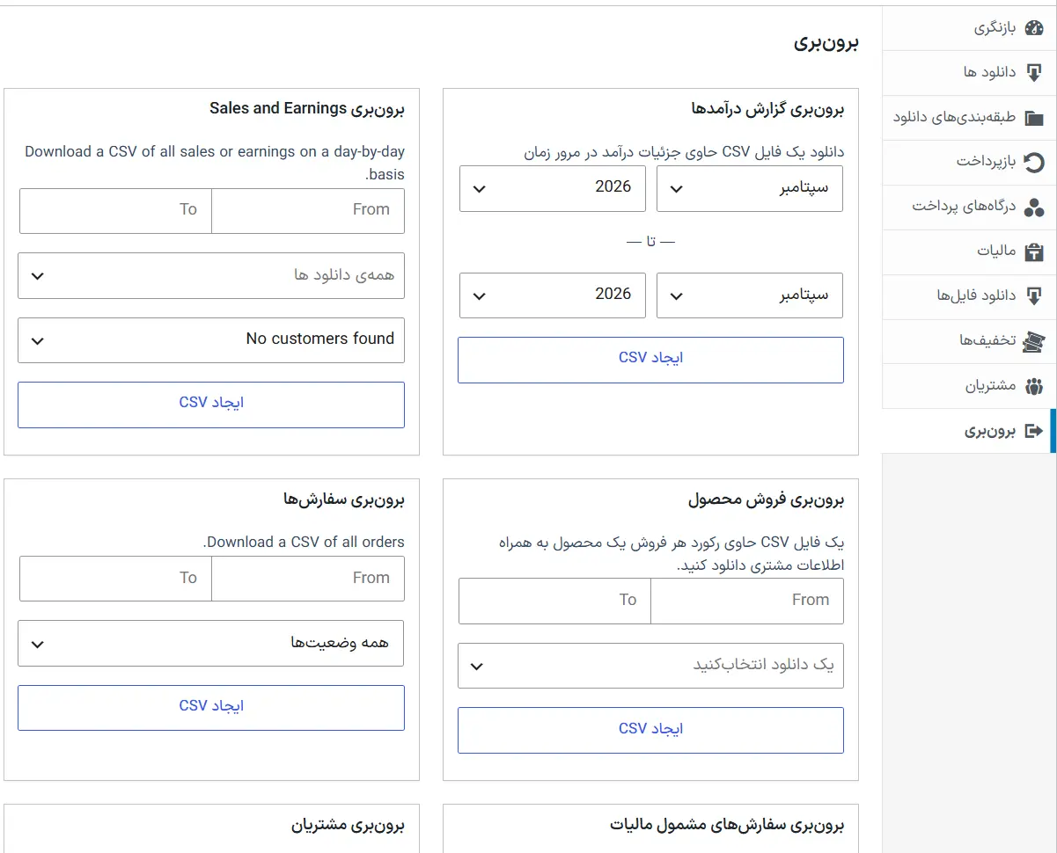Click the بازنگری dashboard gauge icon
This screenshot has width=1057, height=853.
pyautogui.click(x=1034, y=28)
